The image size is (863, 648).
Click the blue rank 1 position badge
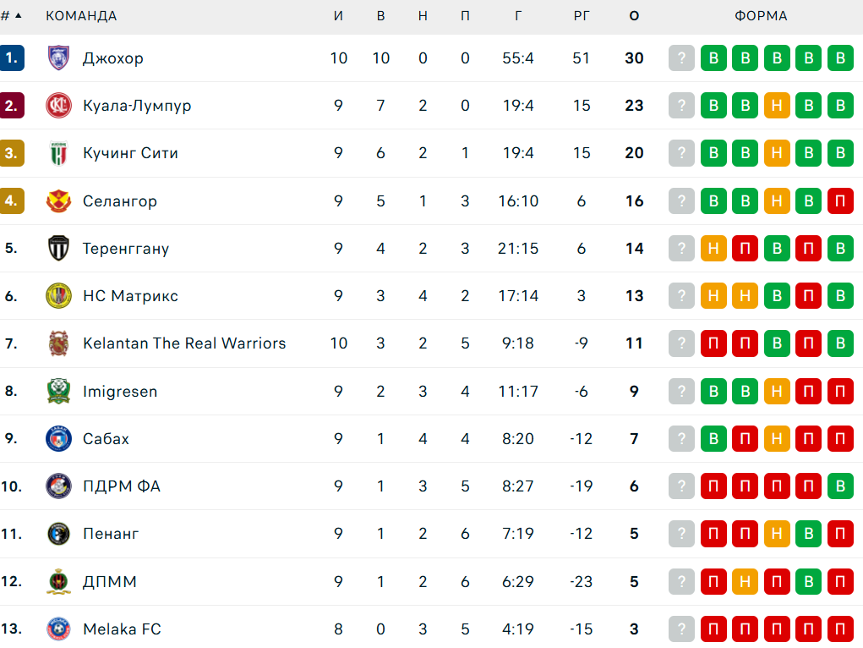13,58
